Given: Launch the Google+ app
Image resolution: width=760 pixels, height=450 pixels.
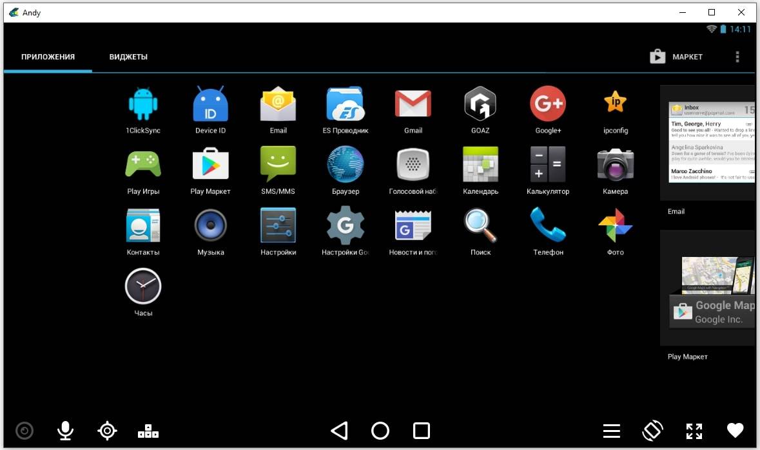Looking at the screenshot, I should click(x=548, y=104).
